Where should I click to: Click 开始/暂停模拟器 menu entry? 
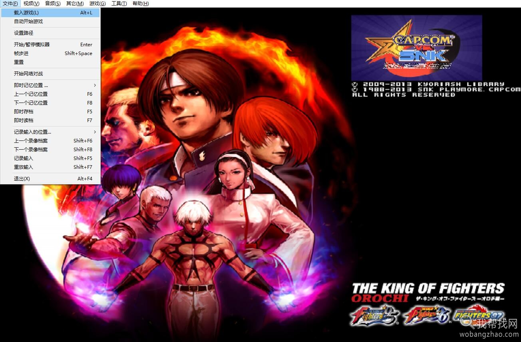click(x=50, y=45)
